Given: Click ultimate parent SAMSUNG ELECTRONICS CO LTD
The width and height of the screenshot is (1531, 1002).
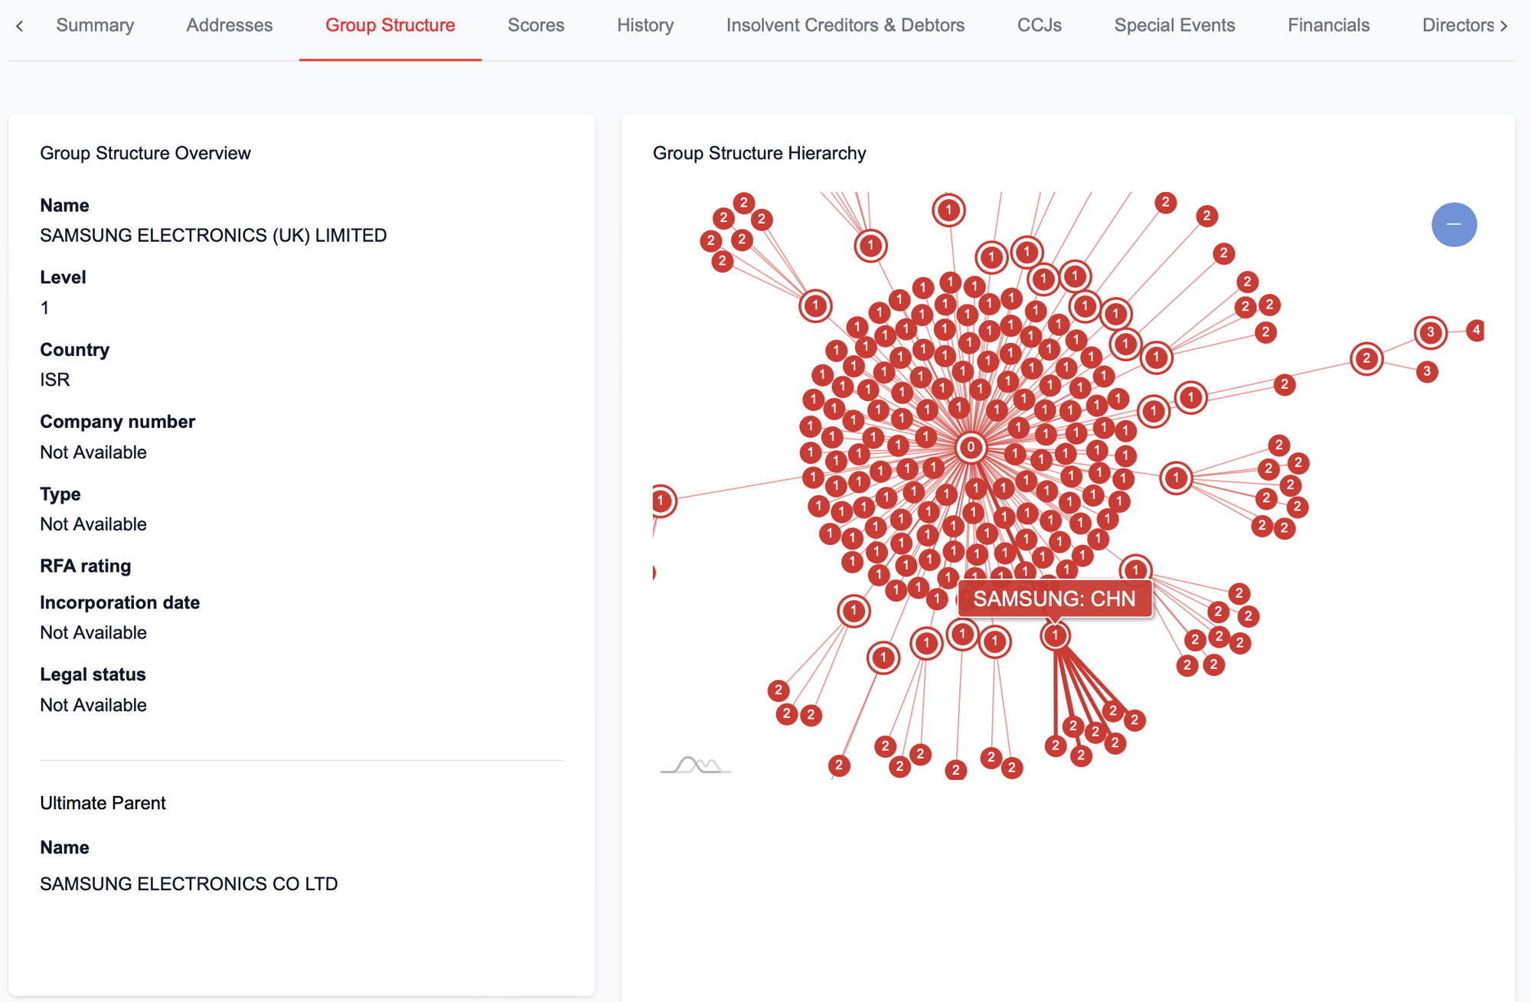Looking at the screenshot, I should click(188, 883).
